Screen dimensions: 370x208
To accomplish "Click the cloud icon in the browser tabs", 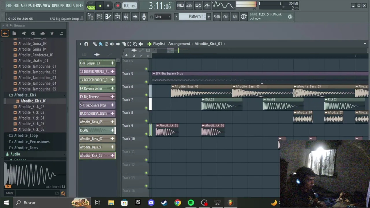I will pyautogui.click(x=42, y=34).
